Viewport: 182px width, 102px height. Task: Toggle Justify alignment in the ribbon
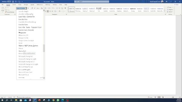[52, 11]
